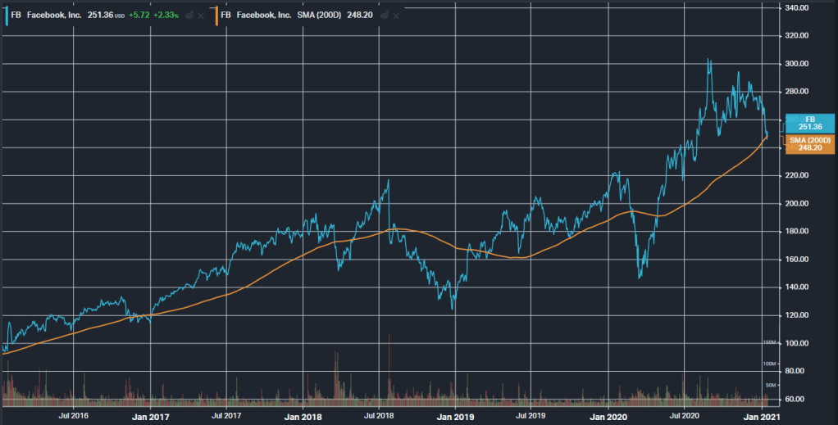Click the Jan 2018 date axis label

pyautogui.click(x=303, y=416)
